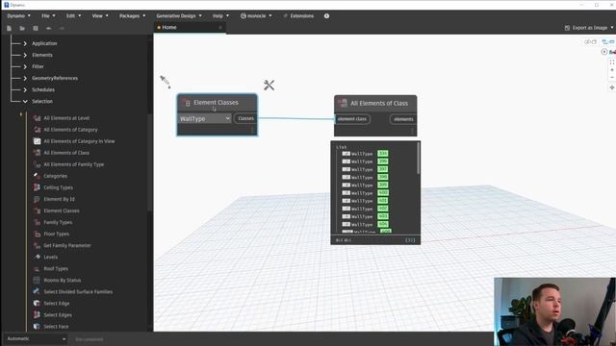This screenshot has width=616, height=346.
Task: Switch to geometry background preview navigation toggle
Action: pyautogui.click(x=590, y=41)
